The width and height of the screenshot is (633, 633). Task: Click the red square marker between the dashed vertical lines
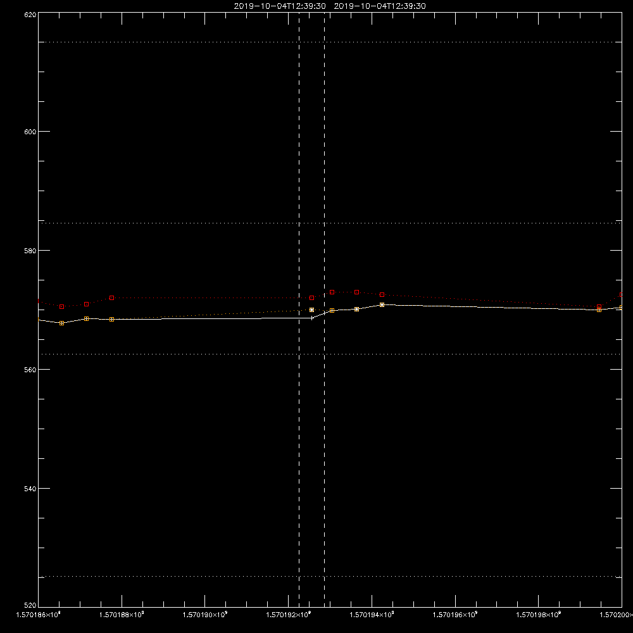pos(311,298)
